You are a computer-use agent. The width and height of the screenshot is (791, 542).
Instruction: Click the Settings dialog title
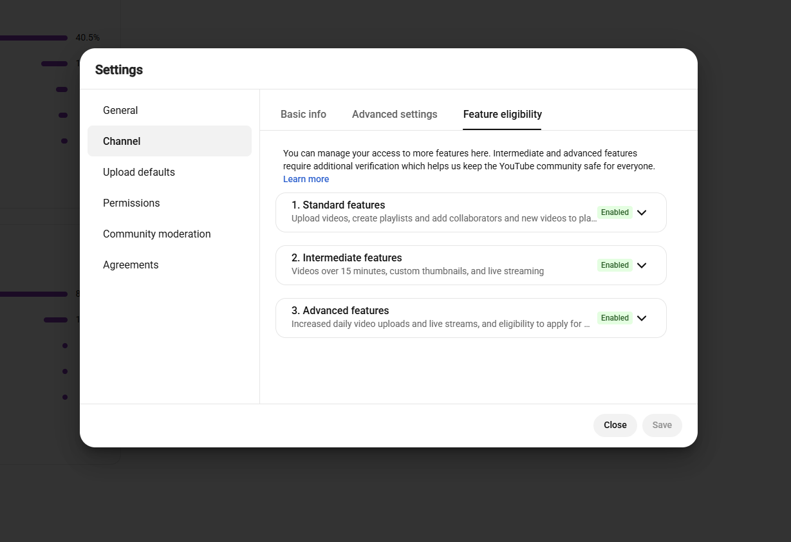119,70
